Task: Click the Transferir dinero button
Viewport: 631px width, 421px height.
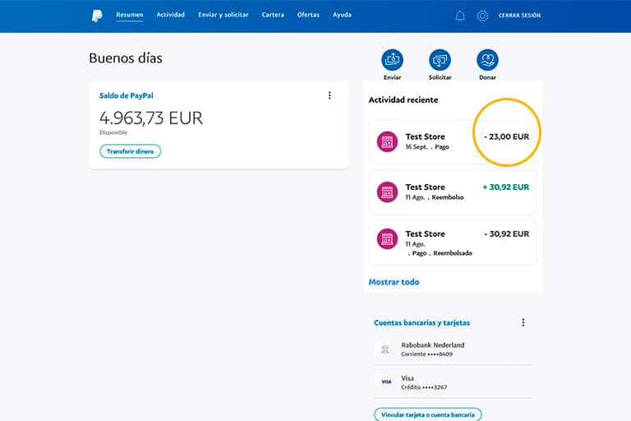Action: 131,151
